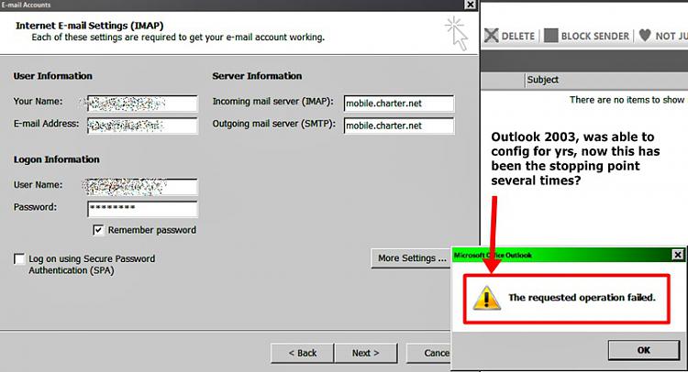This screenshot has height=372, width=688.
Task: Click the 'Internet E-mail Settings (IMAP)' heading
Action: [x=90, y=26]
